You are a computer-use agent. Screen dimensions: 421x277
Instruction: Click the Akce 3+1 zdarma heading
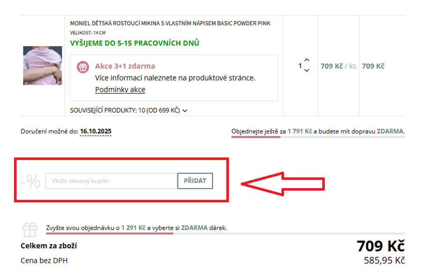[125, 66]
